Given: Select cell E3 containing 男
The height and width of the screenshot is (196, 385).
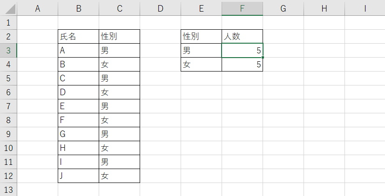Looking at the screenshot, I should coord(201,51).
